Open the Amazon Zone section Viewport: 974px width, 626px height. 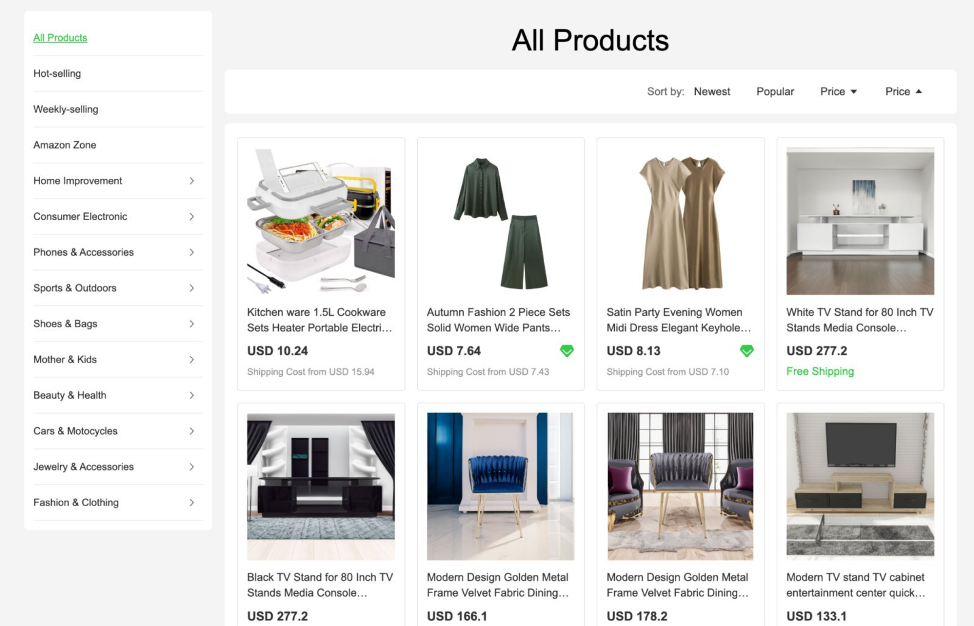tap(64, 145)
